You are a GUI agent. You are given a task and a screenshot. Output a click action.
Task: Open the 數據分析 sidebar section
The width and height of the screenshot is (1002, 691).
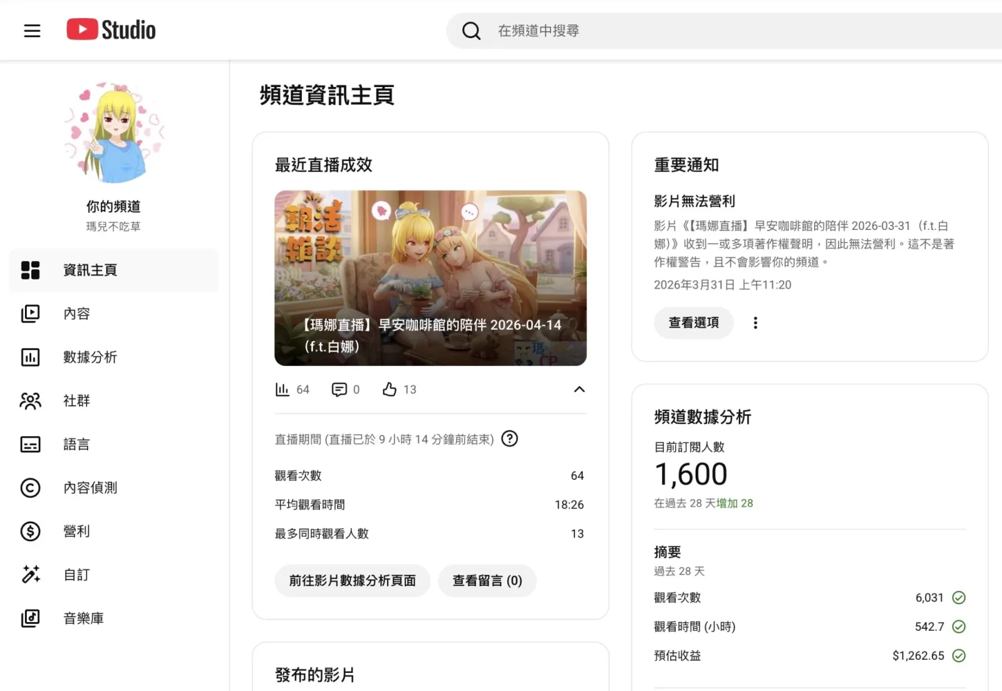[x=114, y=357]
